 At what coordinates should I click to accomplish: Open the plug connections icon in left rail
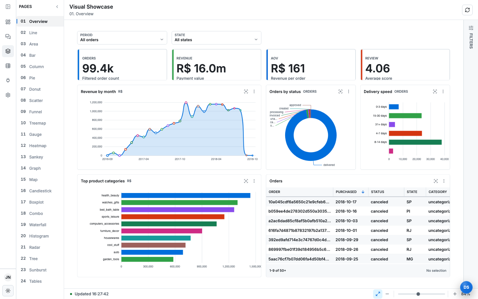[8, 80]
